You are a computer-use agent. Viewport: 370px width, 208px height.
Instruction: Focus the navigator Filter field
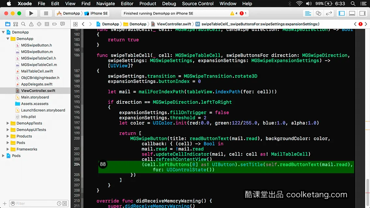[39, 203]
